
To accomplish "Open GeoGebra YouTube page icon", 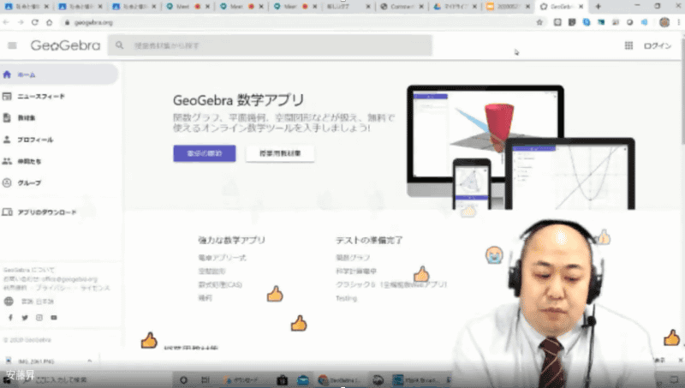I will (x=54, y=318).
